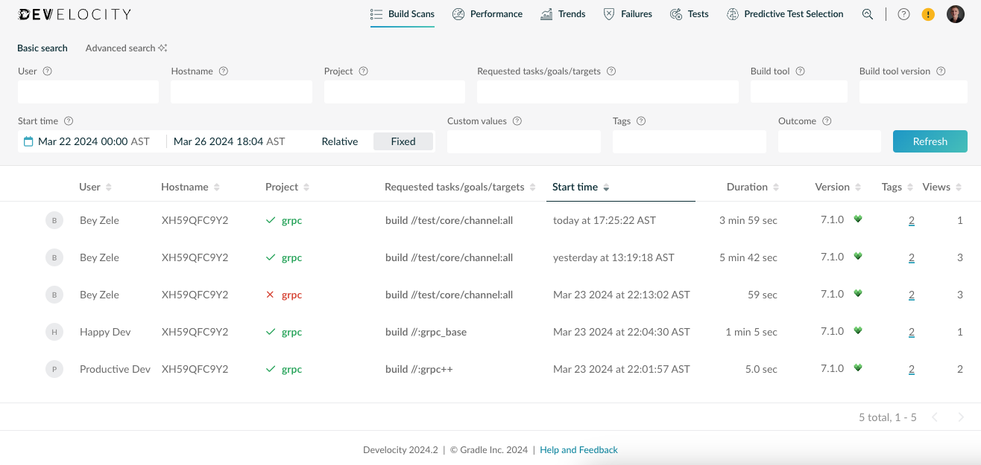The width and height of the screenshot is (981, 465).
Task: Select the Fixed time range option
Action: pyautogui.click(x=403, y=141)
